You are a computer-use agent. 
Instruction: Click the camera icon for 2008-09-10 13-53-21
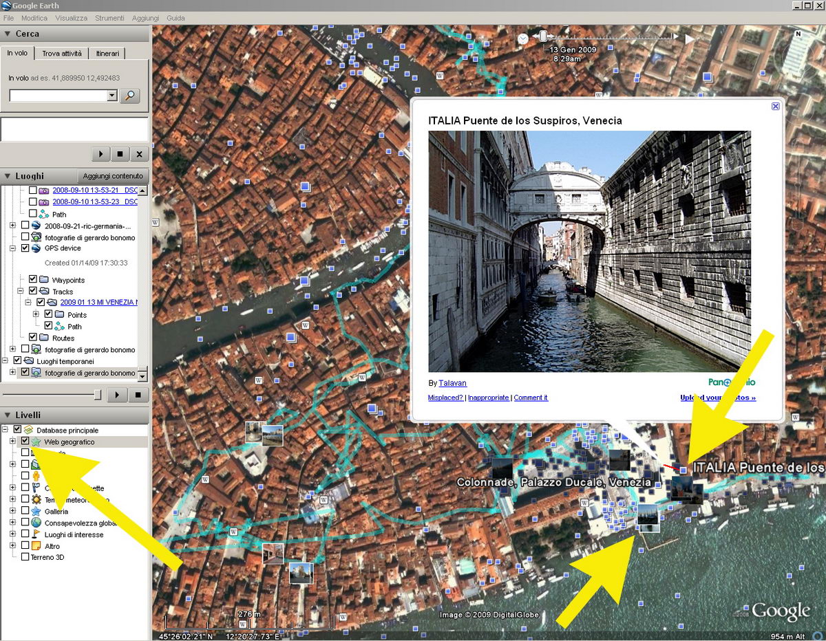click(x=44, y=191)
